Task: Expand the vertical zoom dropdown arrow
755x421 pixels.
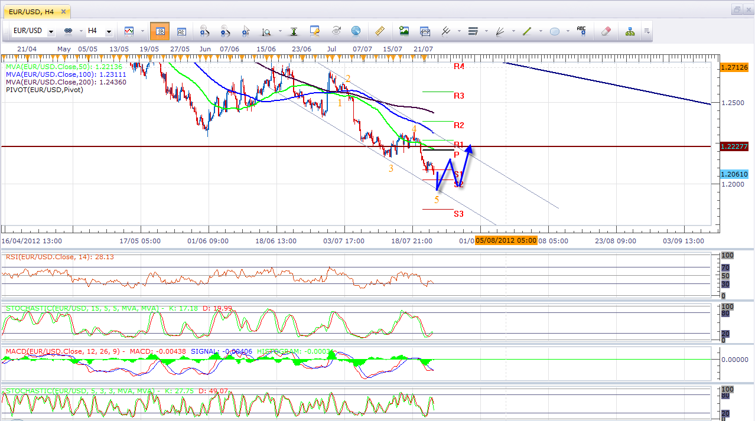Action: point(279,31)
